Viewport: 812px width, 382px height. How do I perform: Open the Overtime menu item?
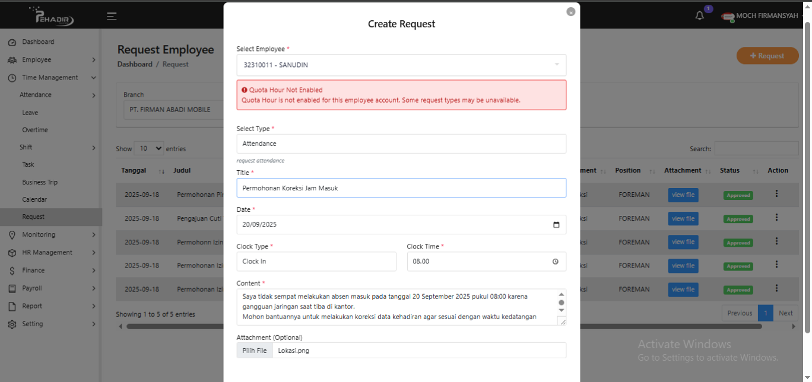tap(35, 130)
